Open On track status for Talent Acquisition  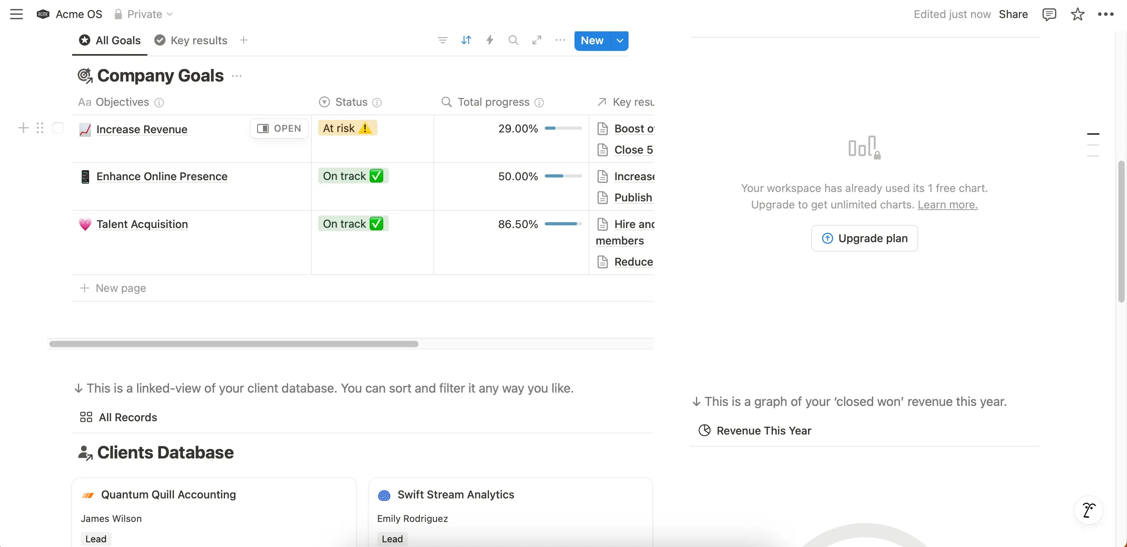click(x=353, y=224)
